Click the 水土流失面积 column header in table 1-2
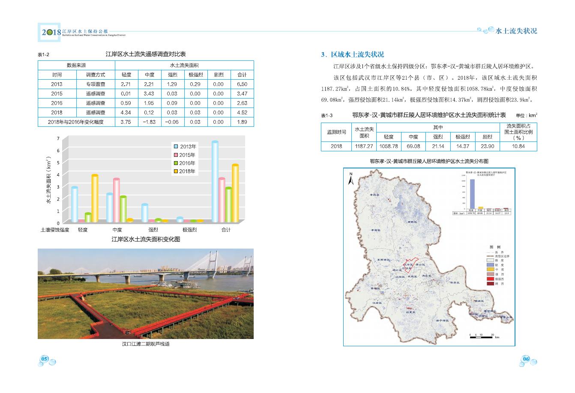575x393 pixels. point(184,66)
